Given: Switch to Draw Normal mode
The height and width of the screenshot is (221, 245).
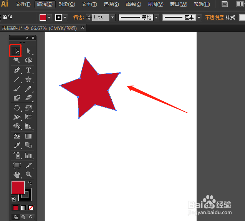Looking at the screenshot, I should coord(16,217).
